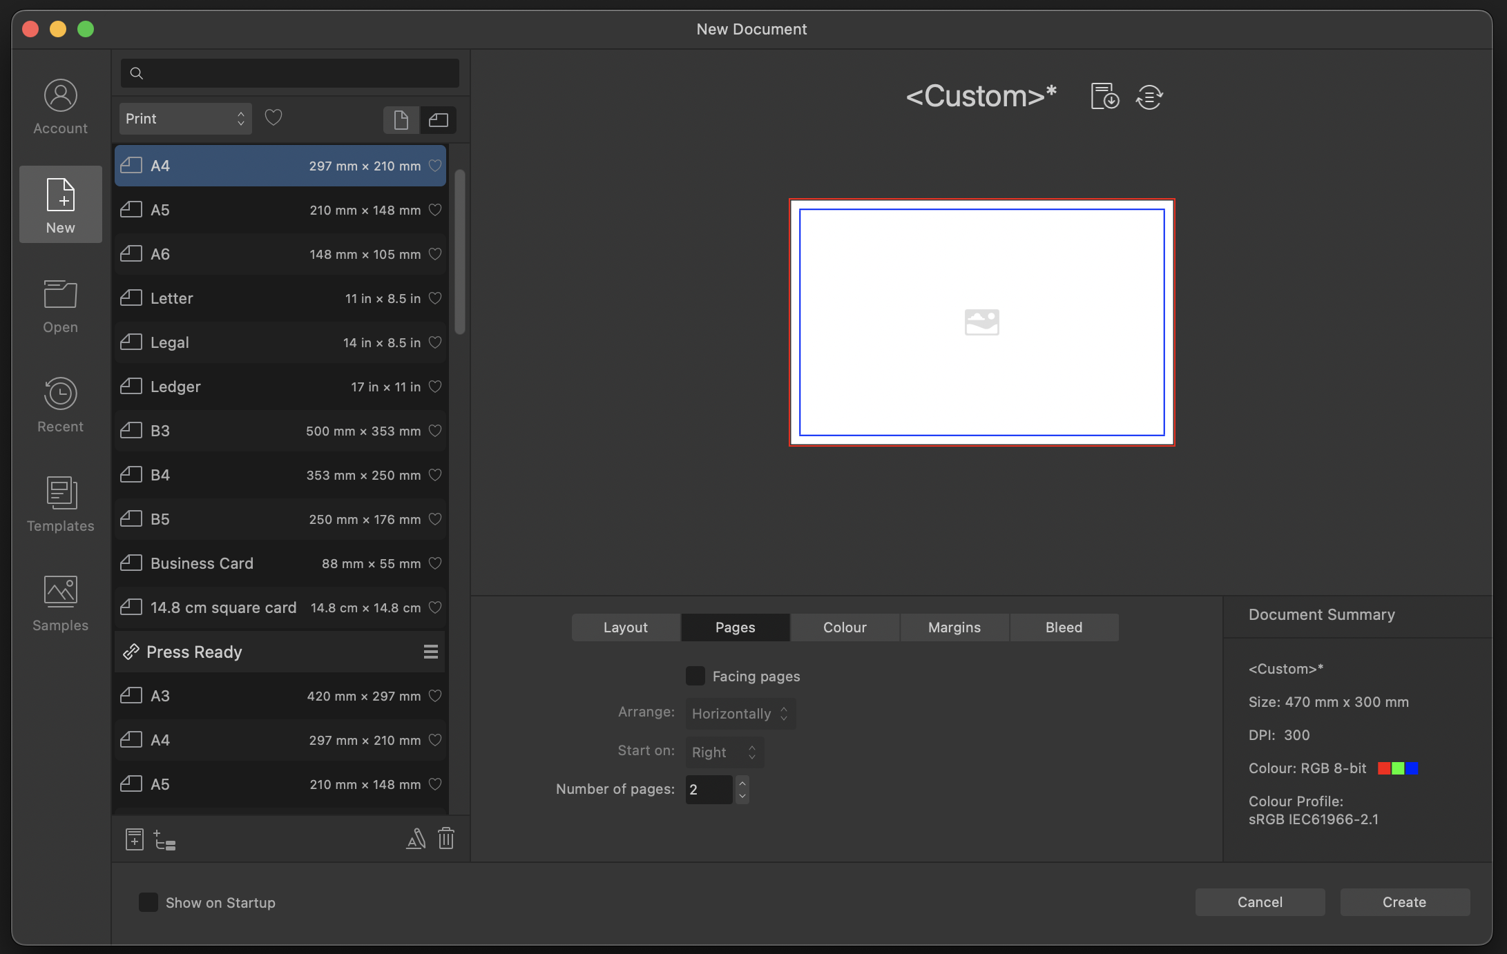Rename the selected preset
1507x954 pixels.
[x=416, y=838]
